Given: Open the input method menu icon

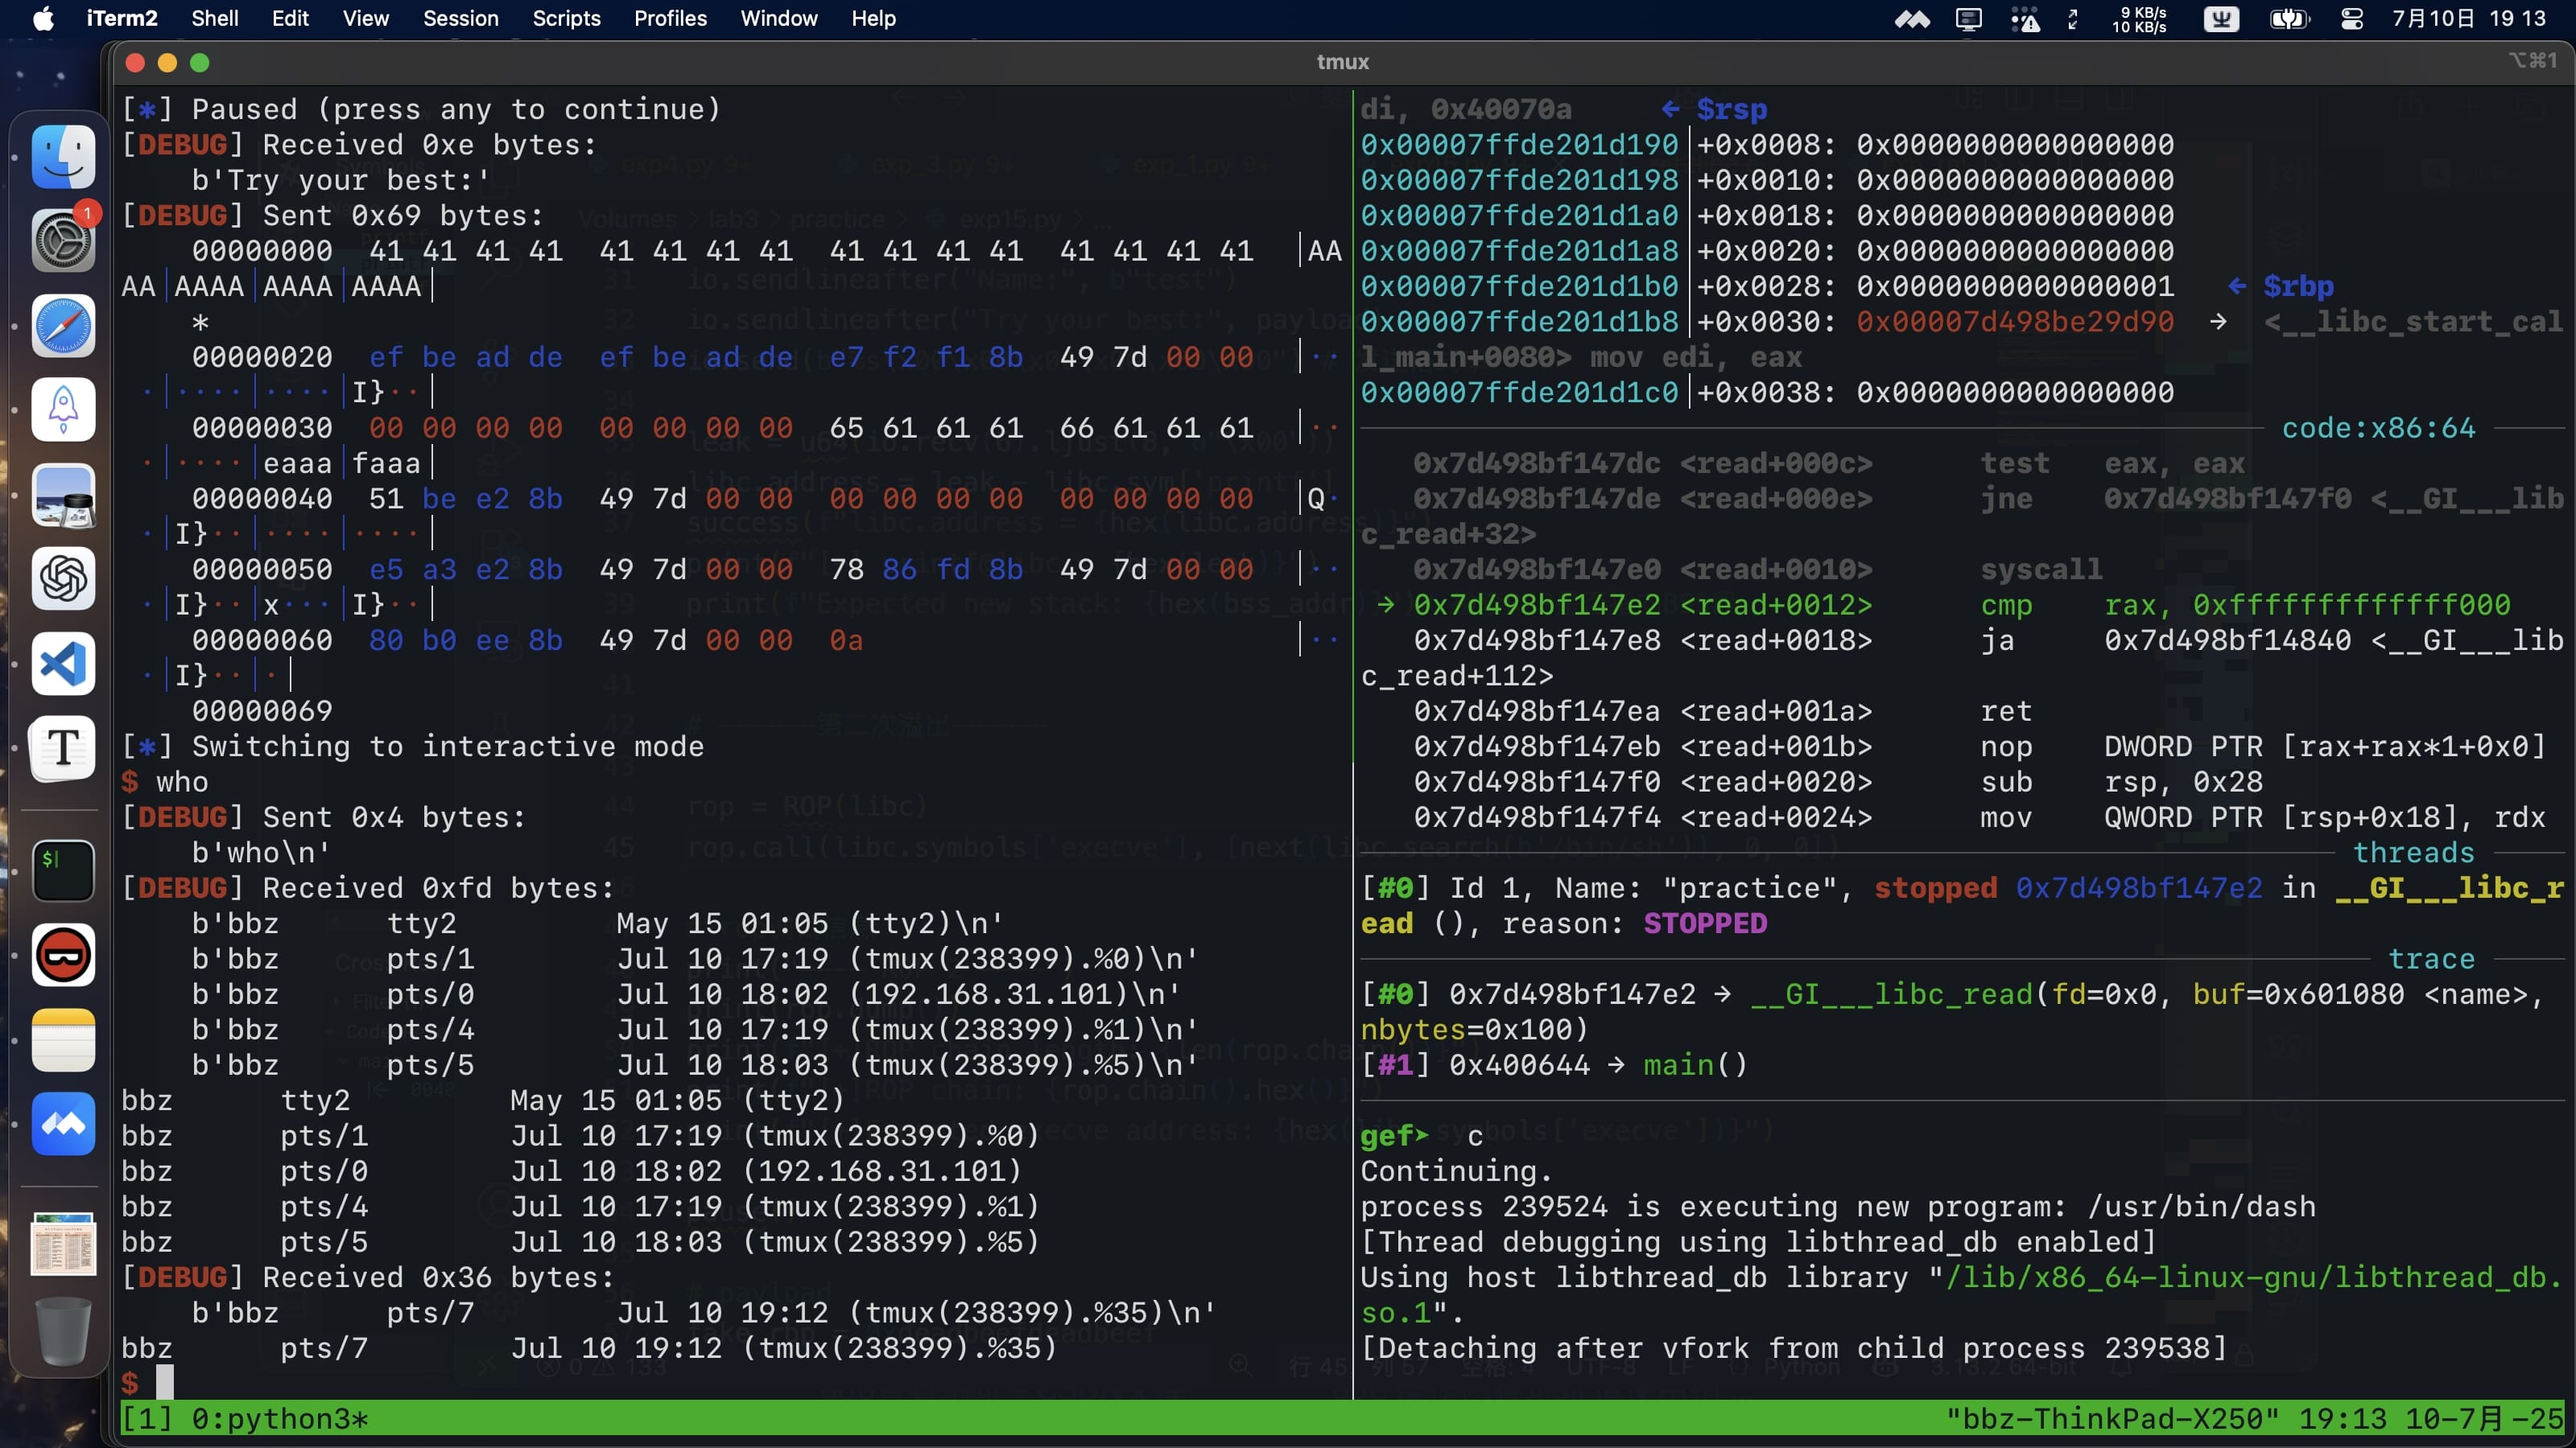Looking at the screenshot, I should coord(2221,19).
